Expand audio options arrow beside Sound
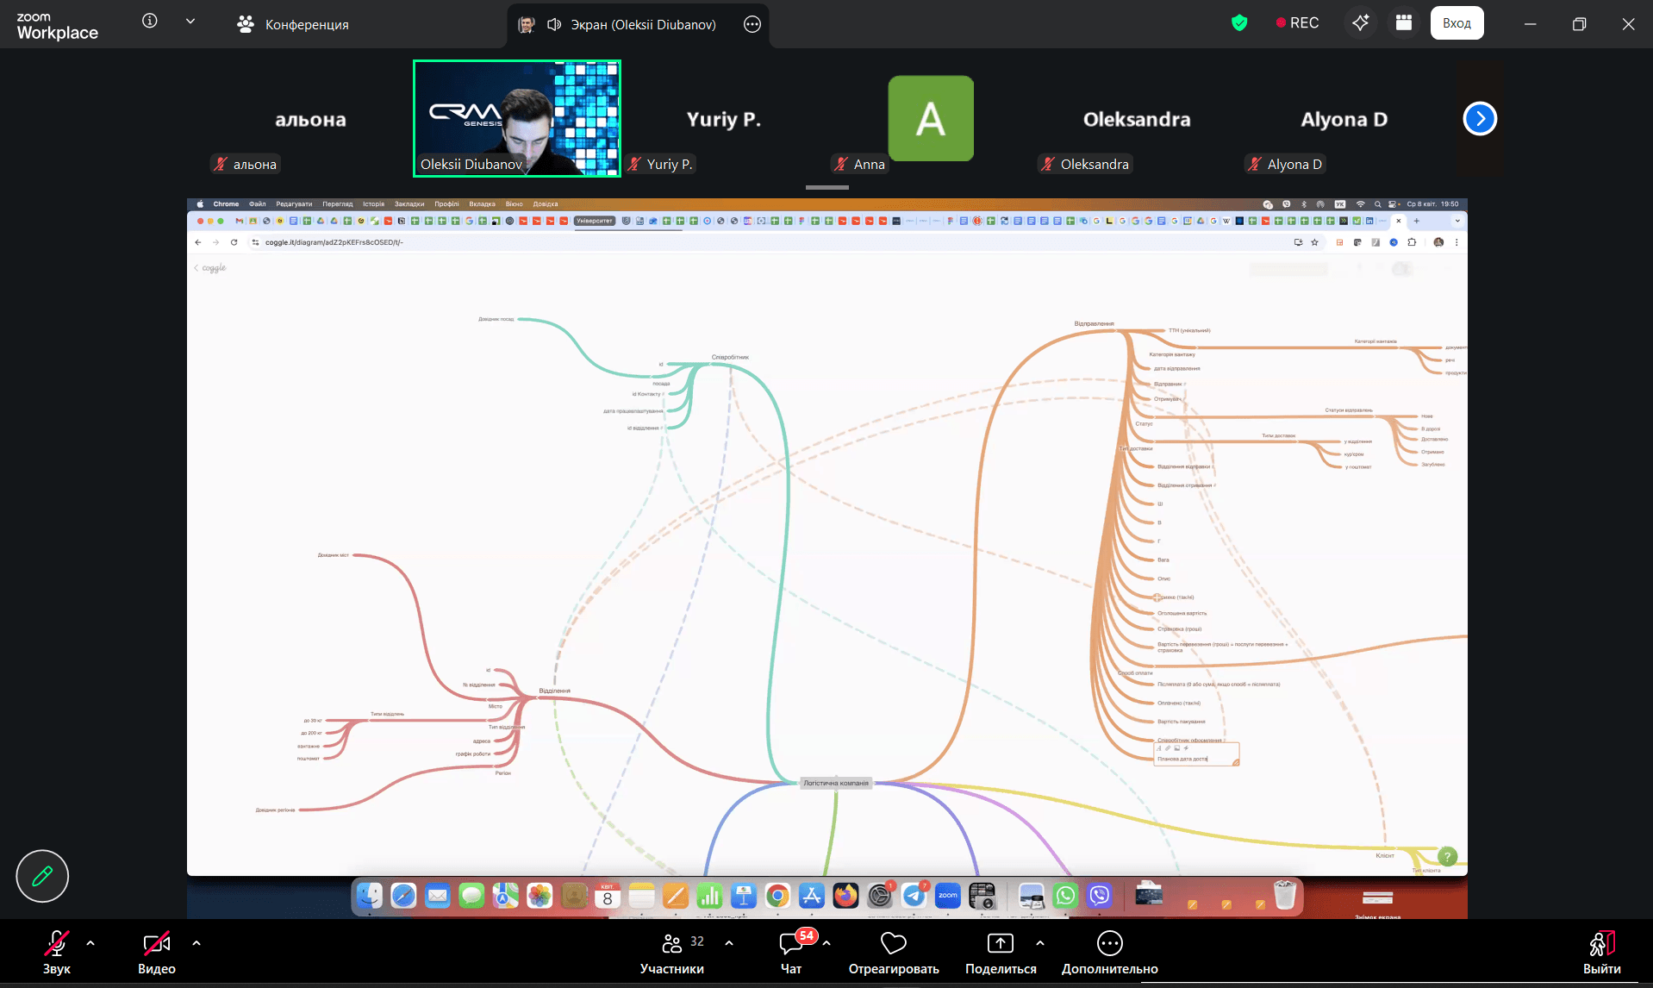 coord(90,943)
